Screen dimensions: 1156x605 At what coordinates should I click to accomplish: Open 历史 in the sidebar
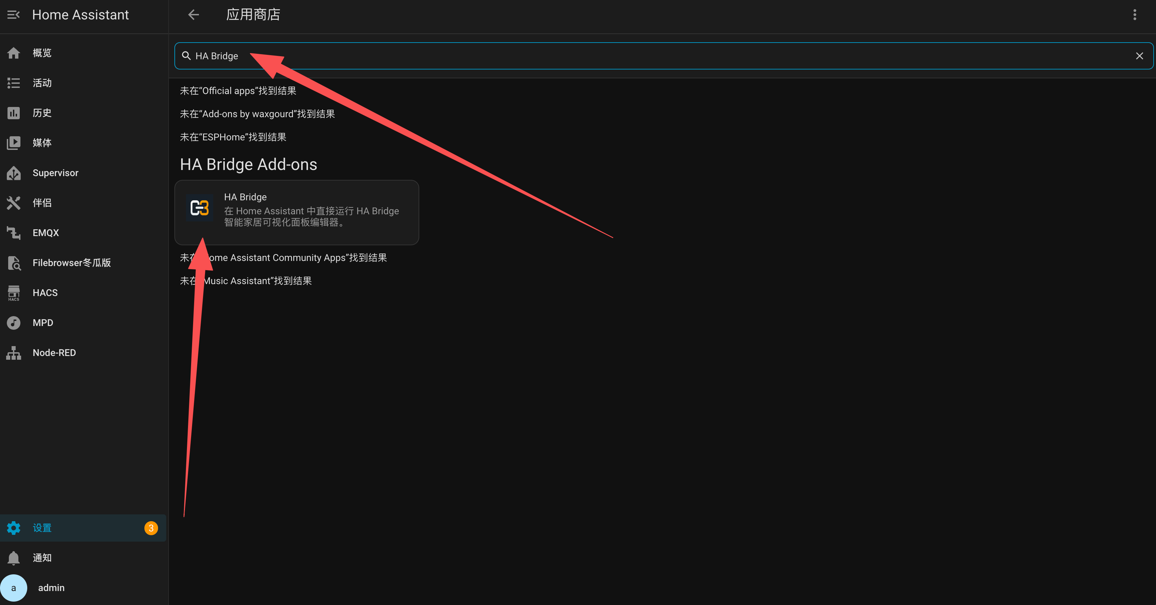point(83,113)
